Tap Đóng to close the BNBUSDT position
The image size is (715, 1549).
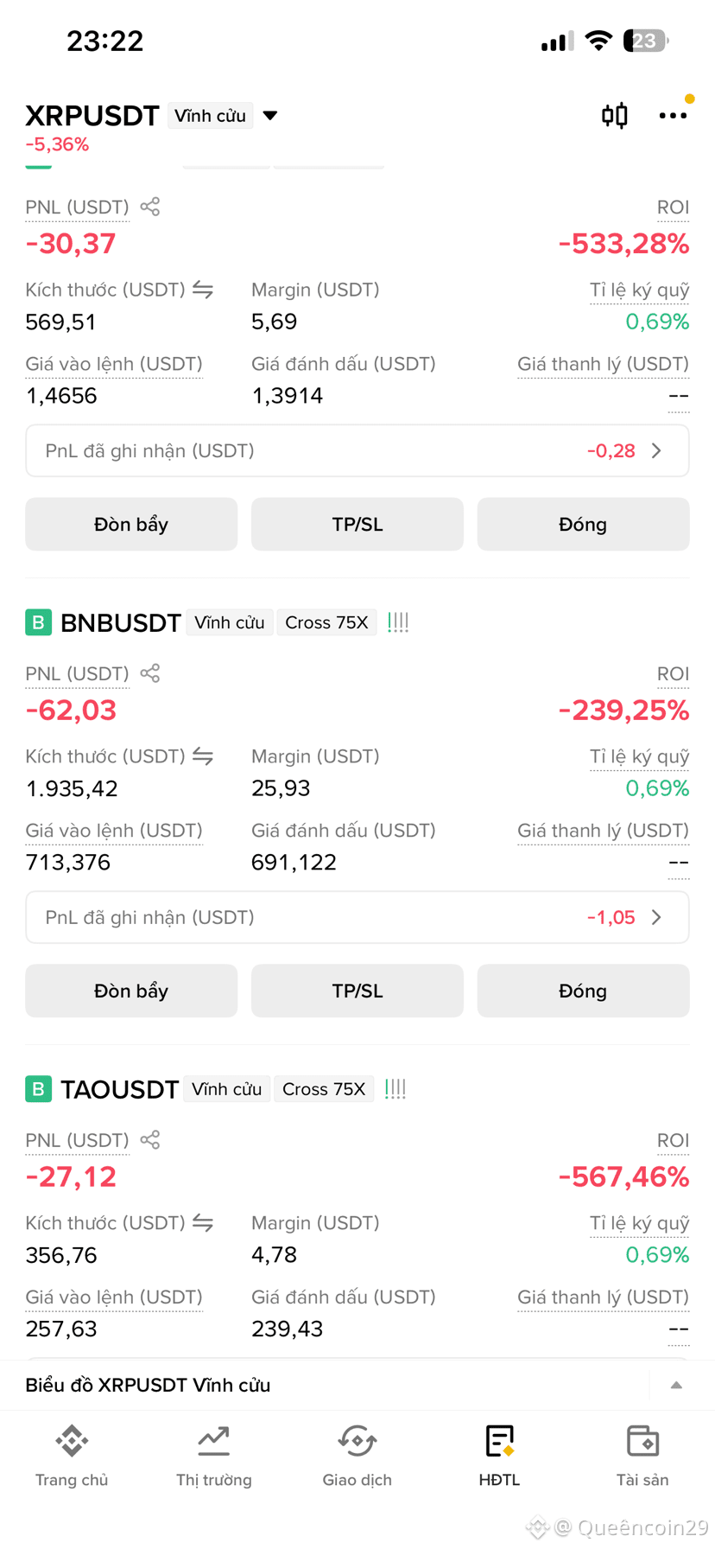tap(583, 991)
